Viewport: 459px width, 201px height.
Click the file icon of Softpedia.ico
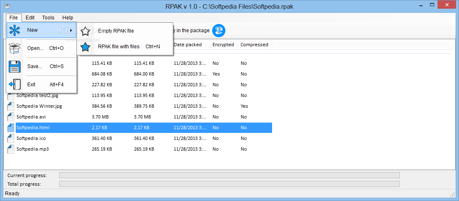(11, 139)
